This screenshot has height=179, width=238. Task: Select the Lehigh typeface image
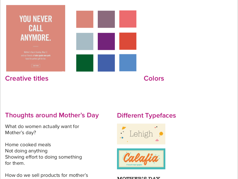pos(141,134)
